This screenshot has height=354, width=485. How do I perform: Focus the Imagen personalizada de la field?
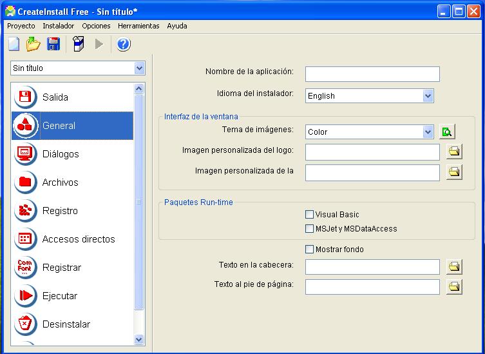[372, 173]
